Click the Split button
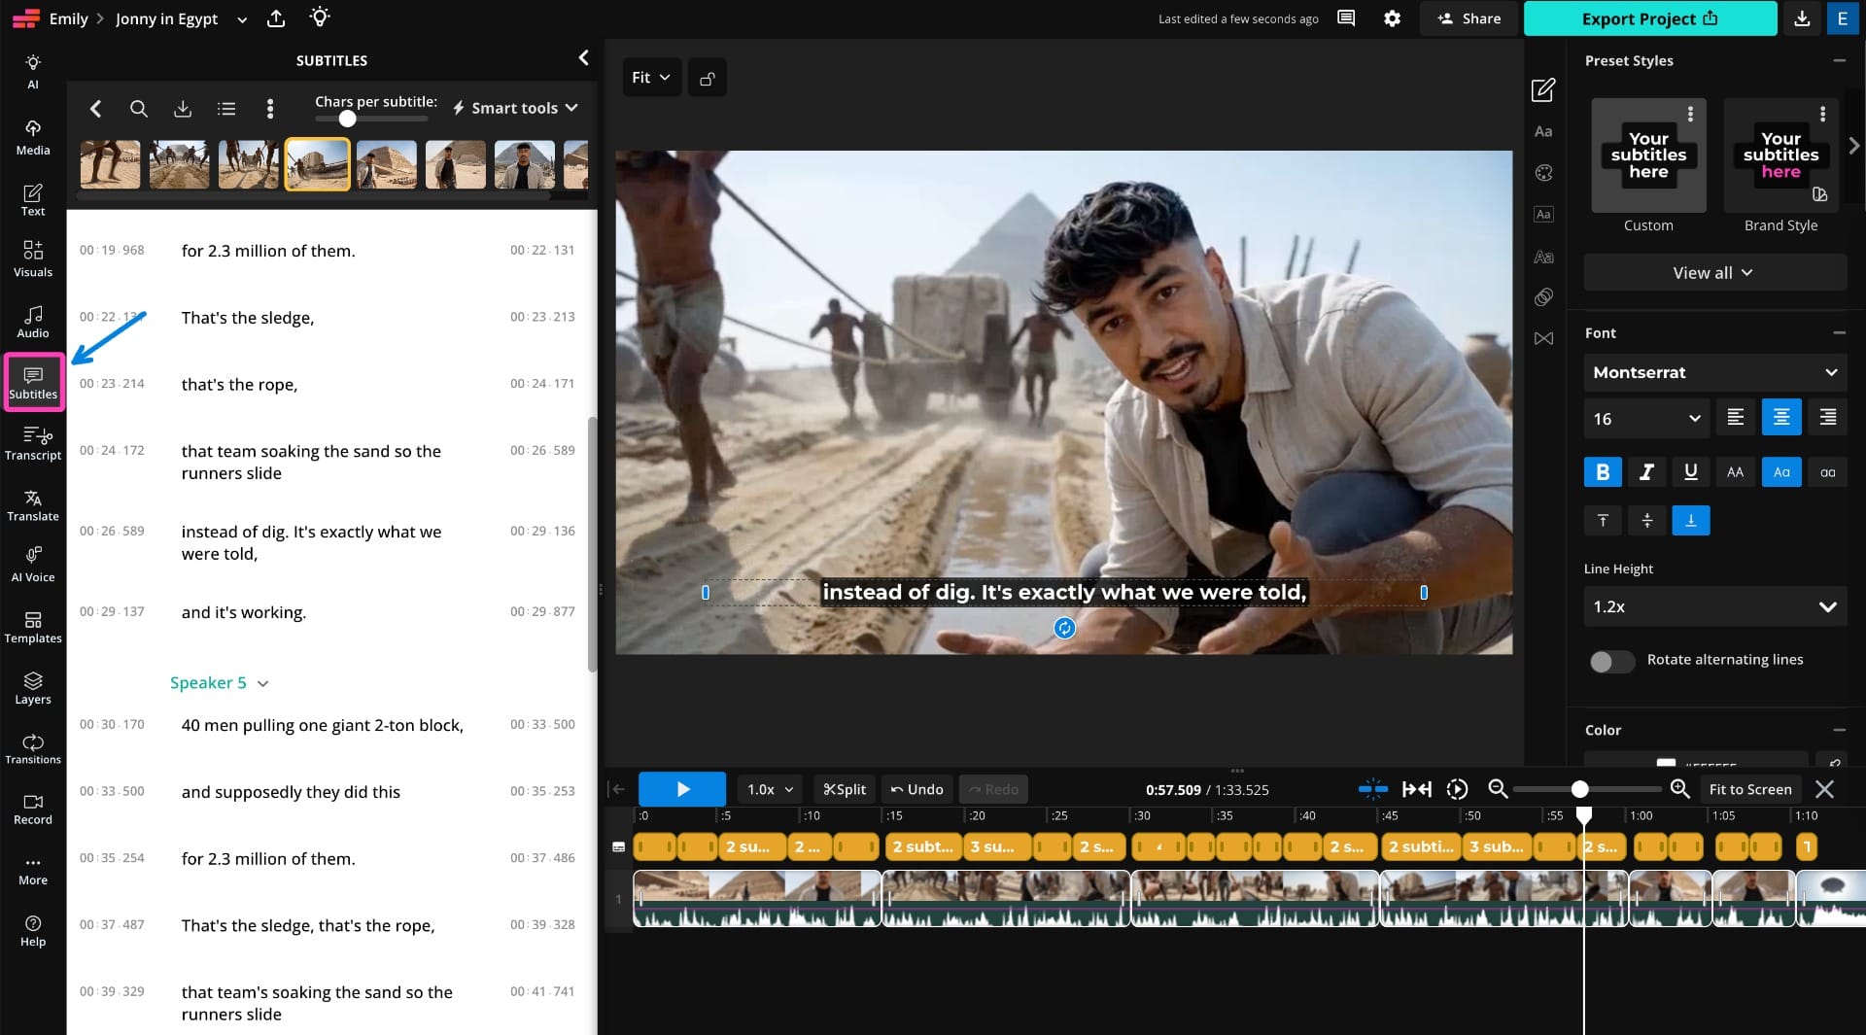The width and height of the screenshot is (1866, 1035). [x=845, y=789]
